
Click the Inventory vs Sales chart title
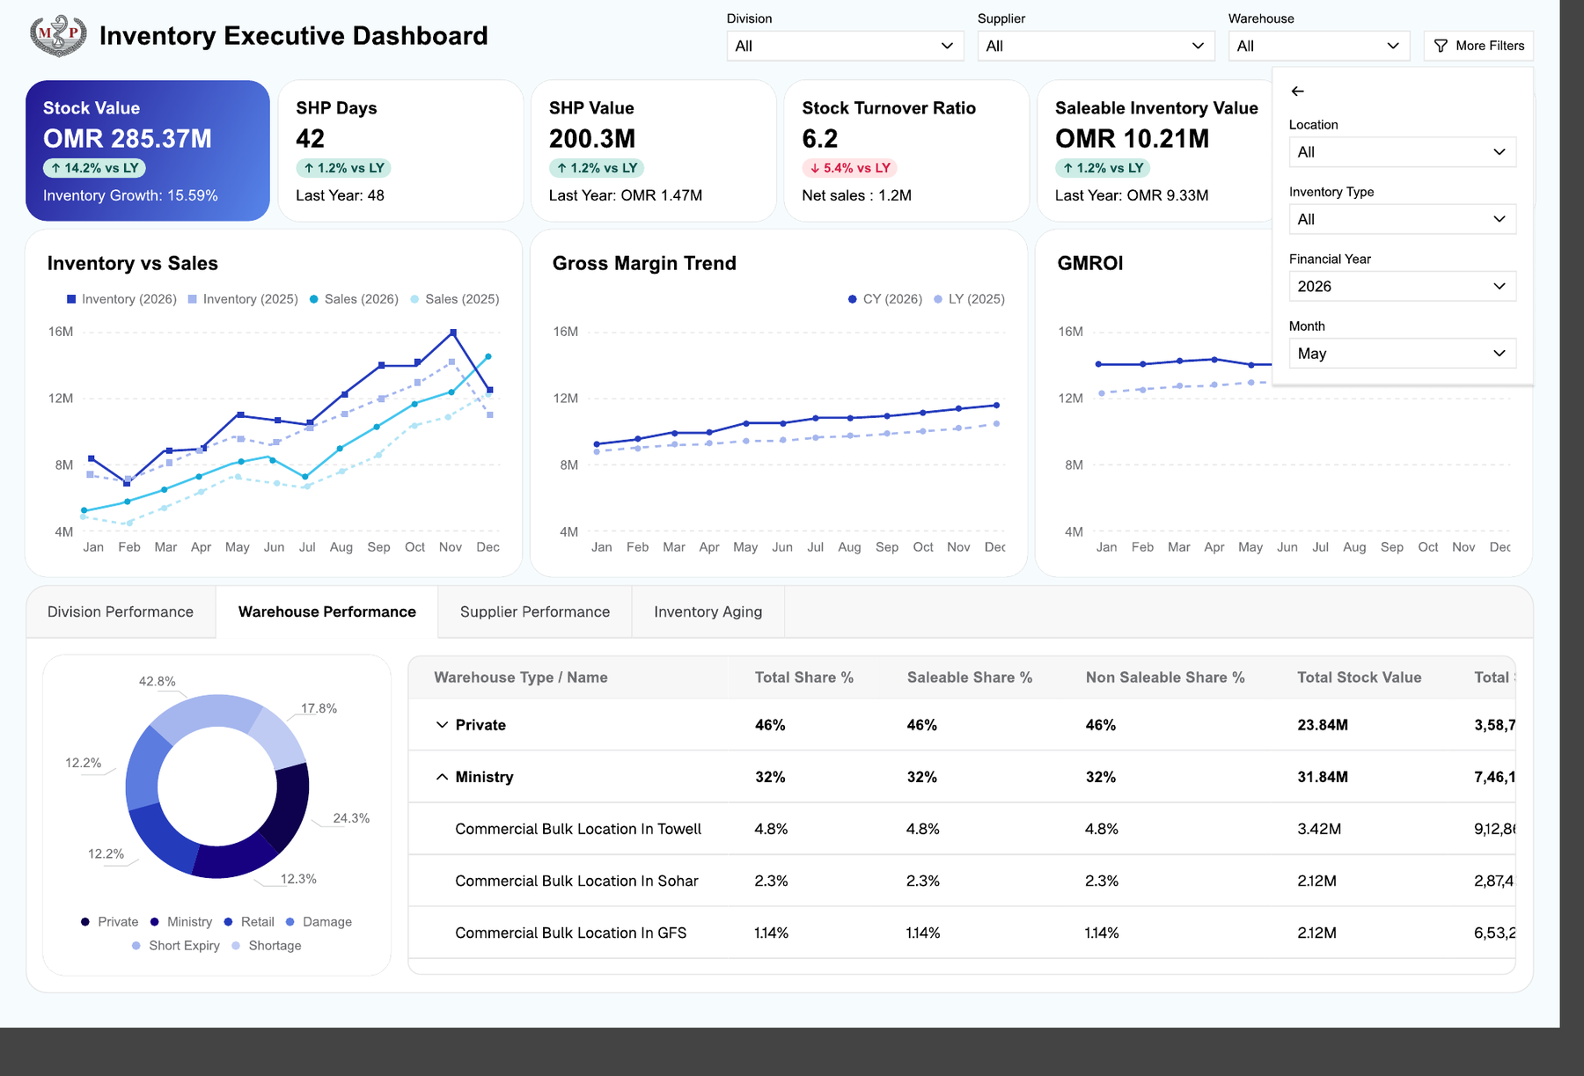click(133, 263)
